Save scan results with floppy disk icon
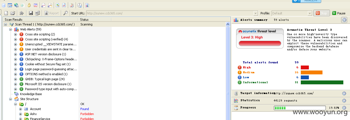 (31, 13)
